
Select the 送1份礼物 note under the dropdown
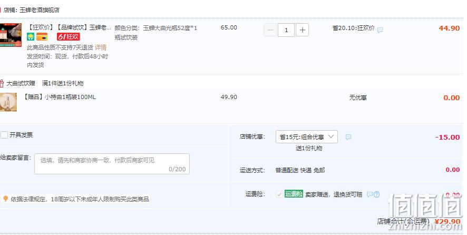[x=309, y=148]
